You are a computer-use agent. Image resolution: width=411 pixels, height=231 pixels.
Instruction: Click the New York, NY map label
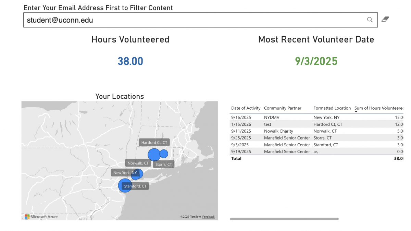click(125, 173)
